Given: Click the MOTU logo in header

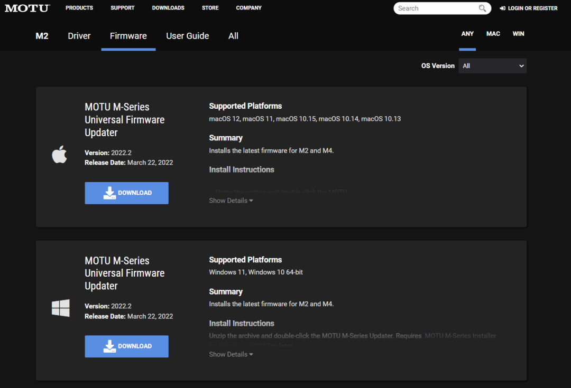Looking at the screenshot, I should coord(27,8).
